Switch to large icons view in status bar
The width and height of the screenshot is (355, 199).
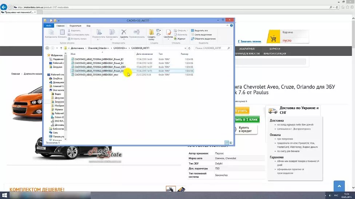tap(231, 142)
